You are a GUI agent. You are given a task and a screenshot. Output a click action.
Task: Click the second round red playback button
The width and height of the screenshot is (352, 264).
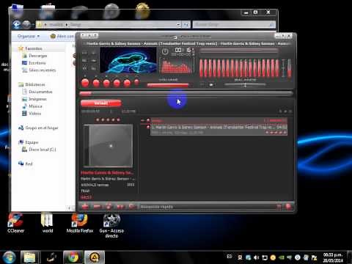[x=96, y=83]
